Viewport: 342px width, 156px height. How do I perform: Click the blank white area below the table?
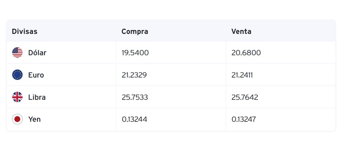(x=171, y=144)
